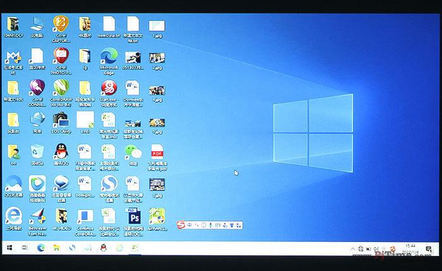Launch Edge from the taskbar

pos(41,248)
